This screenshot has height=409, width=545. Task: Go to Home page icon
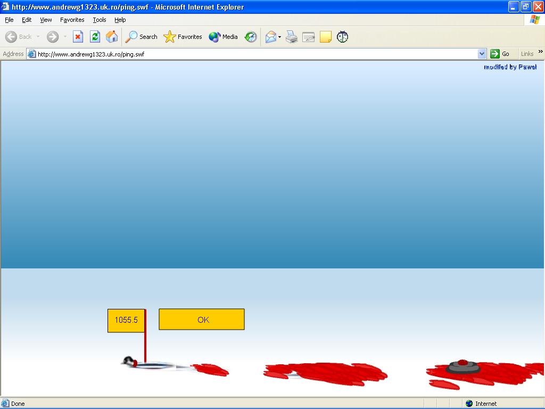(112, 37)
